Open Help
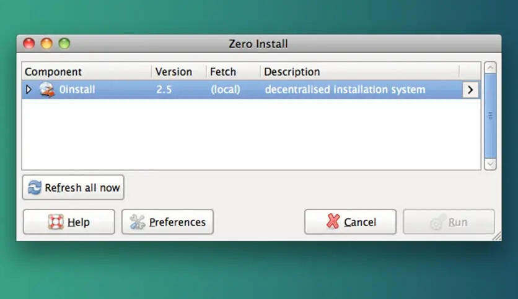518x299 pixels. (x=69, y=222)
